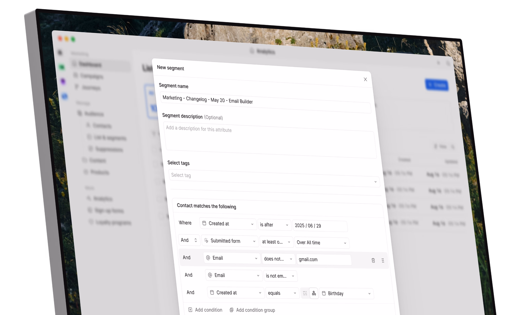Click the Add condition group icon

[x=231, y=310]
